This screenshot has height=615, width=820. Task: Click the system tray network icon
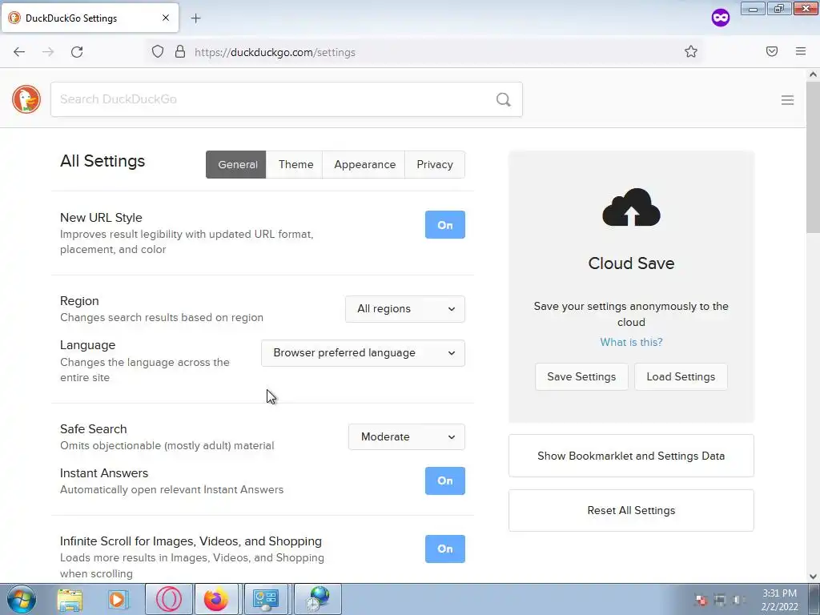720,600
